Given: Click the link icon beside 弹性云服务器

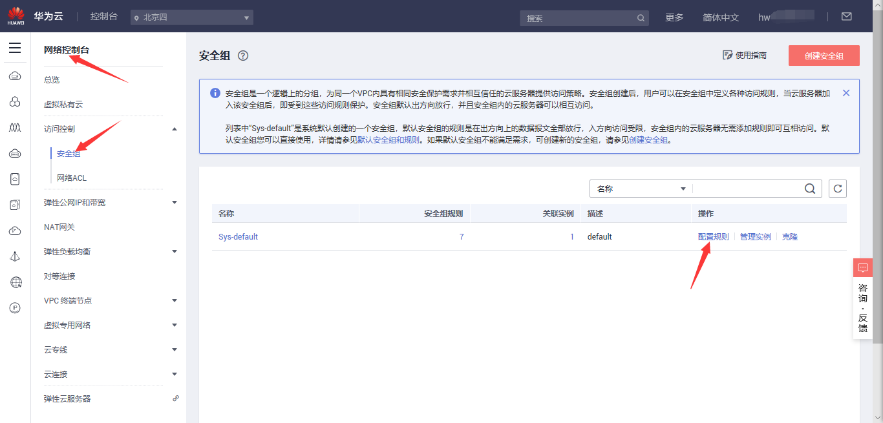Looking at the screenshot, I should (x=175, y=398).
